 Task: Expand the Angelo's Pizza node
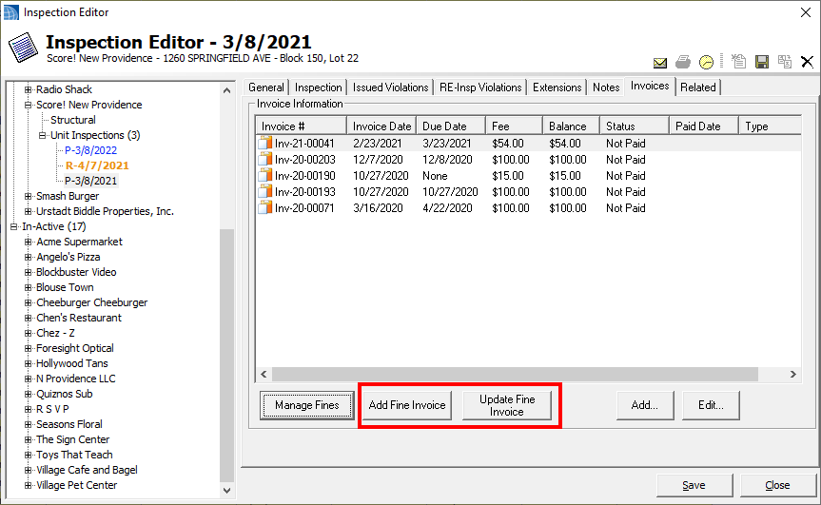[x=29, y=257]
